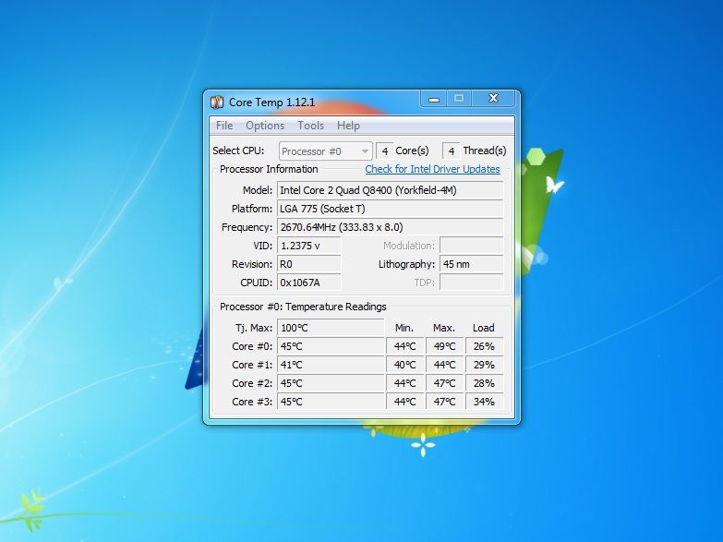Maximize the Core Temp window
Viewport: 723px width, 542px height.
459,98
